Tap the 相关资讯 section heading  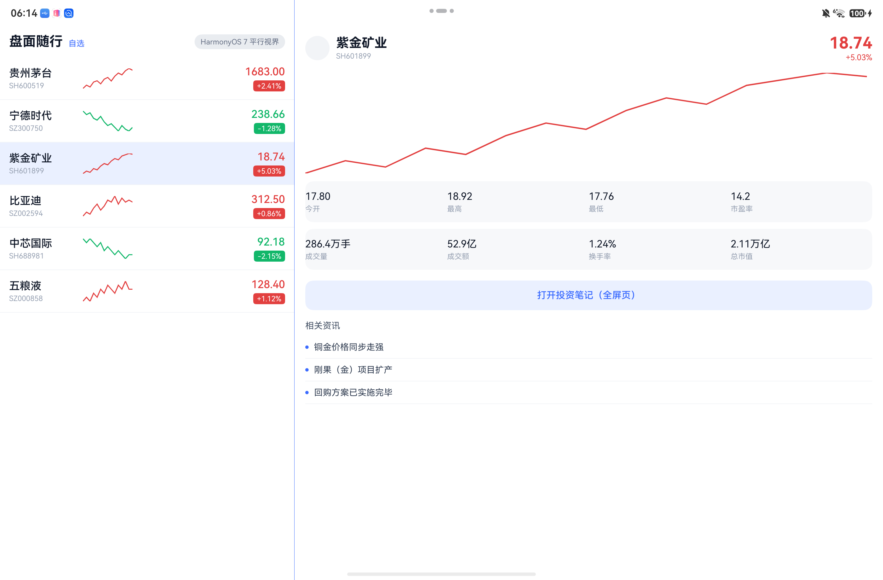[322, 326]
